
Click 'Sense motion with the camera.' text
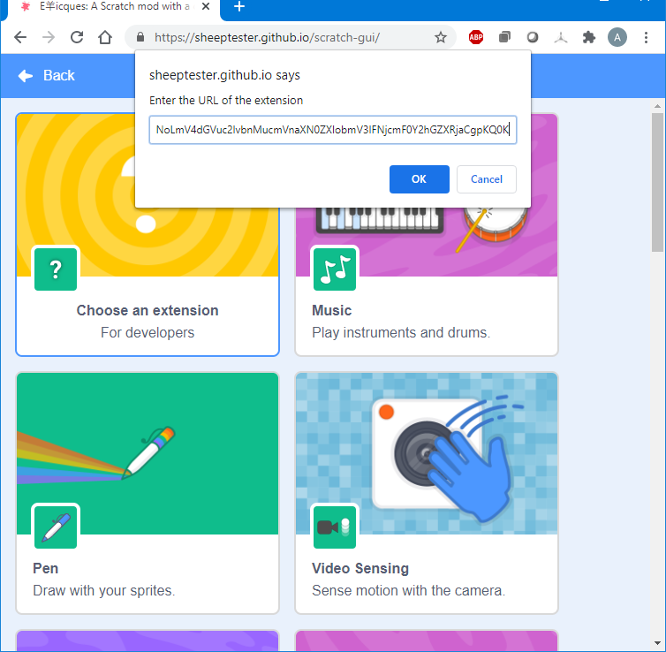pos(409,590)
